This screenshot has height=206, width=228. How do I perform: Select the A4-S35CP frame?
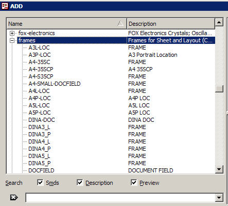pos(41,76)
